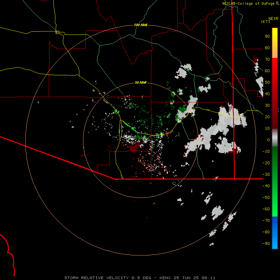This screenshot has width=280, height=280.
Task: Click the bright green segment of color bar
Action: click(x=275, y=202)
